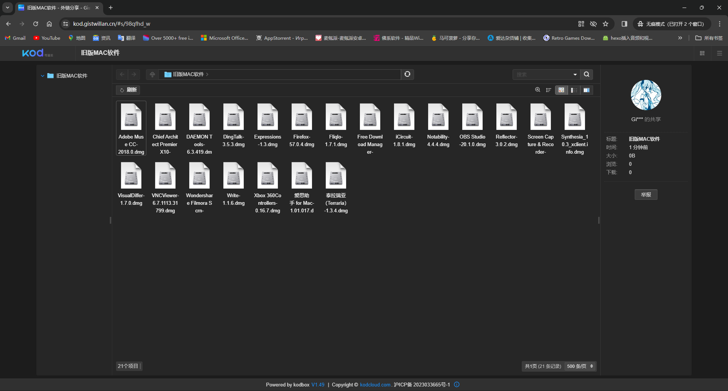Select the Fliqlo-1.7.1.dmg file
This screenshot has width=728, height=391.
point(336,125)
